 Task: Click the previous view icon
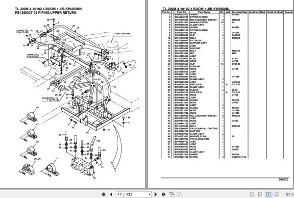(x=171, y=195)
